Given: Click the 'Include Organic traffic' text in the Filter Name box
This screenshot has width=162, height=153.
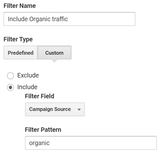Looking at the screenshot, I should pyautogui.click(x=38, y=19).
